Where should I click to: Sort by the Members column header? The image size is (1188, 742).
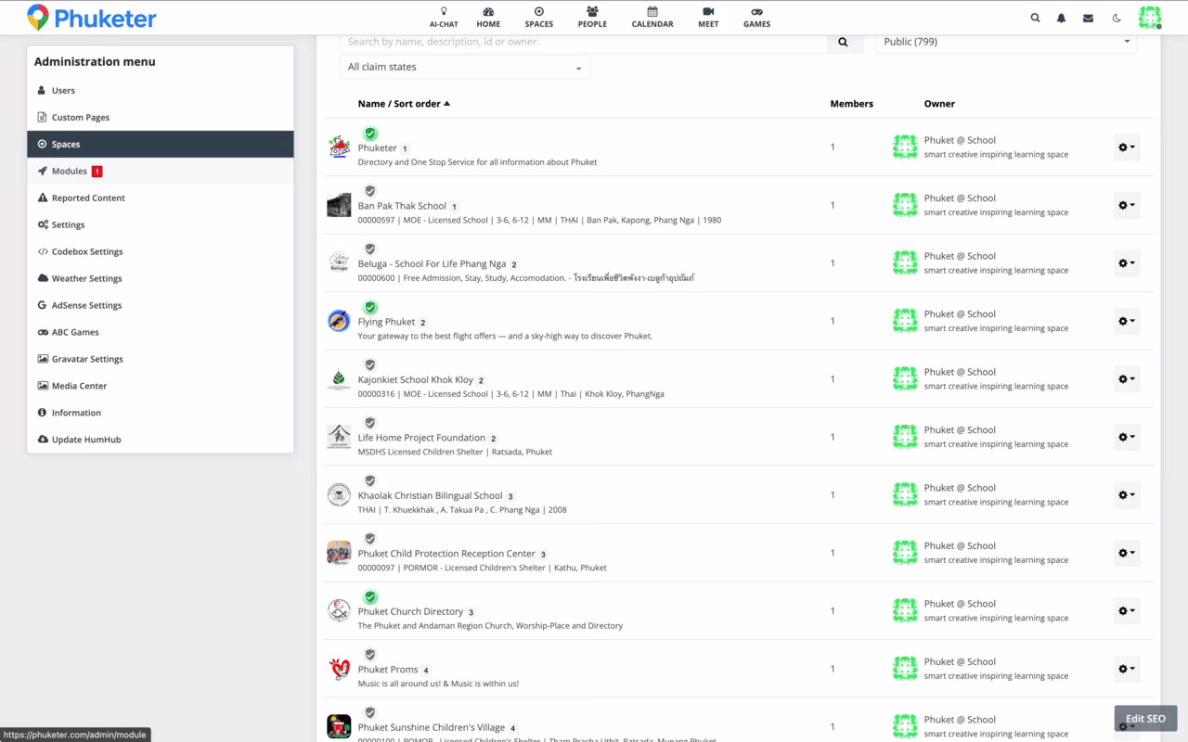pos(851,104)
